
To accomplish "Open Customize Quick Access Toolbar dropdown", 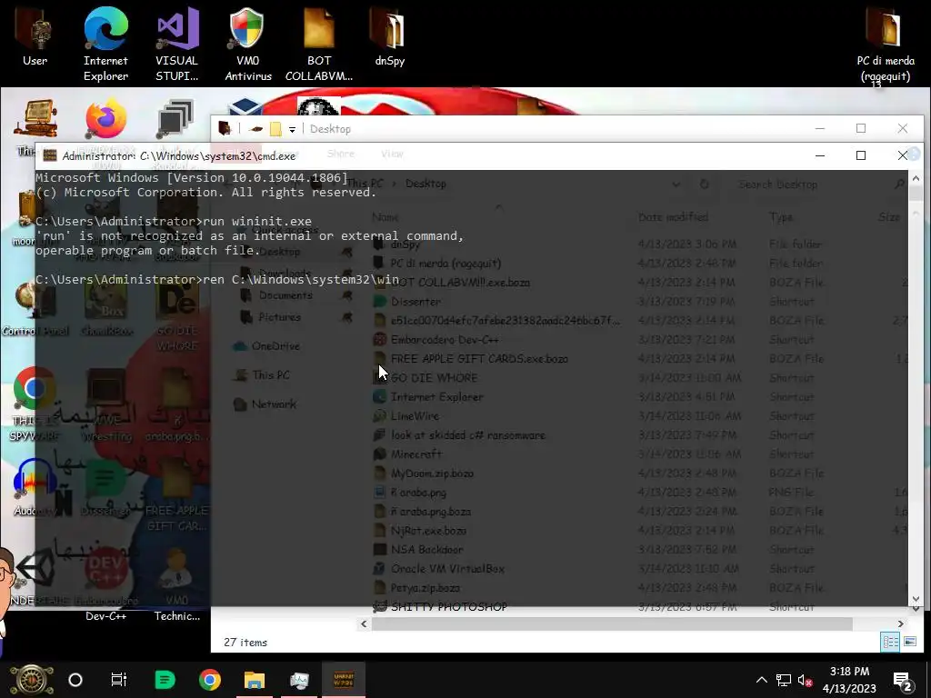I will click(x=292, y=129).
